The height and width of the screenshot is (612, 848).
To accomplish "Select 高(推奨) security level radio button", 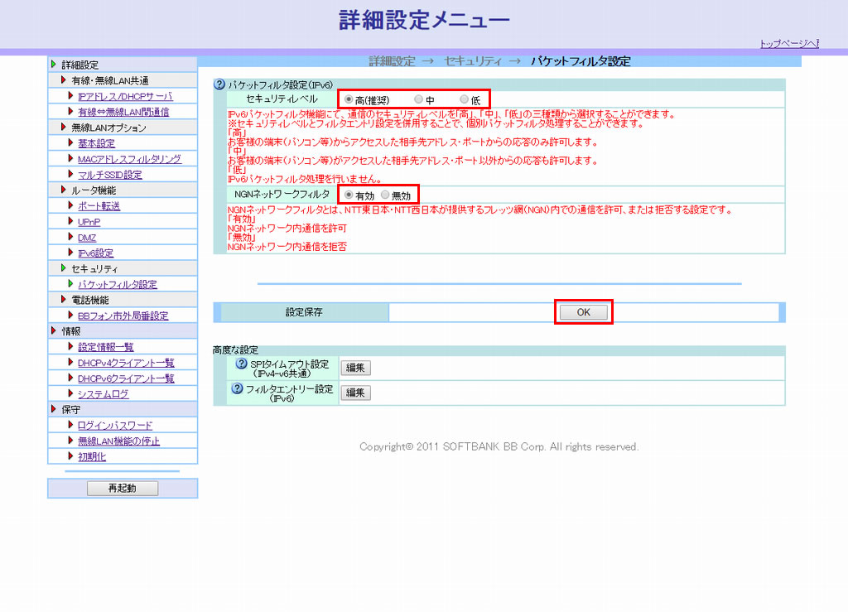I will 349,99.
